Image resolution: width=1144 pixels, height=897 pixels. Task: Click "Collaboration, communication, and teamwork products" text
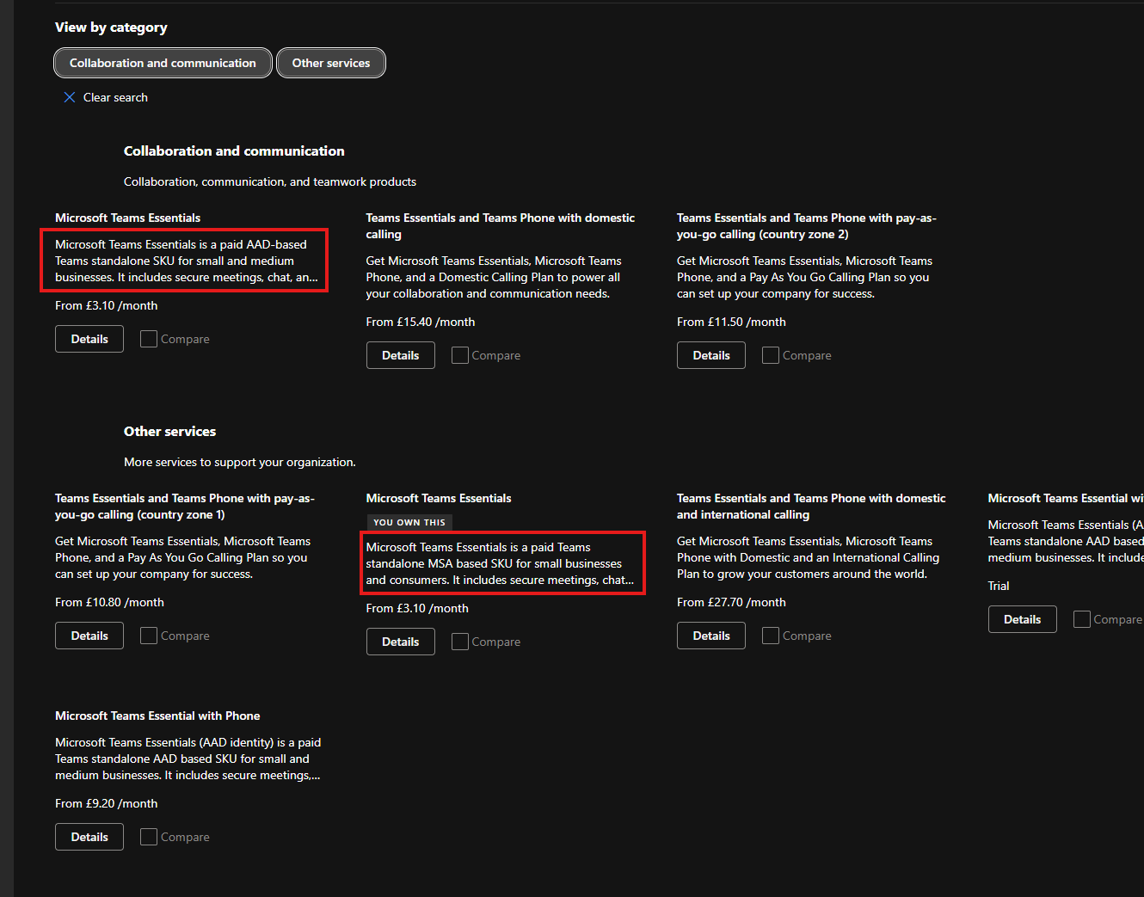tap(270, 181)
